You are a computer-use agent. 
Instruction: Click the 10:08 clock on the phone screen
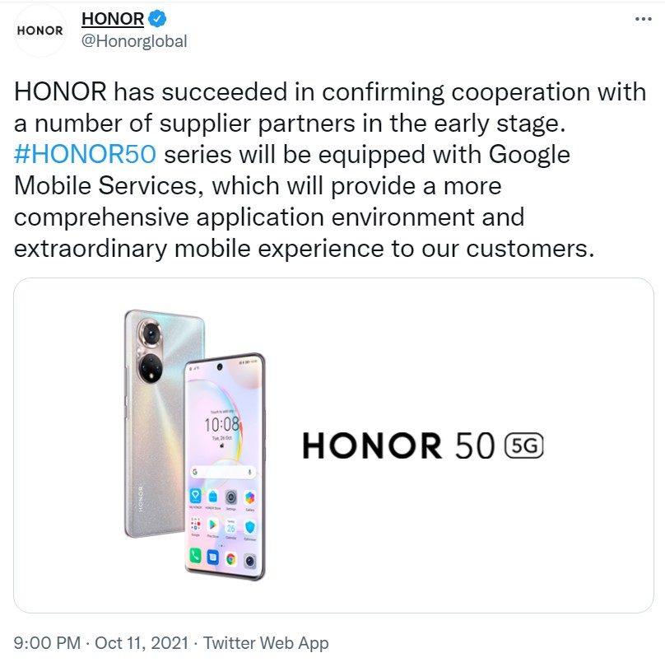point(221,424)
